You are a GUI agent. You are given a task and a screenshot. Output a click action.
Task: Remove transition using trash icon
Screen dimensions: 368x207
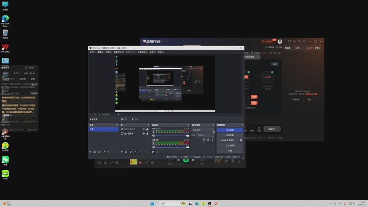click(x=208, y=140)
